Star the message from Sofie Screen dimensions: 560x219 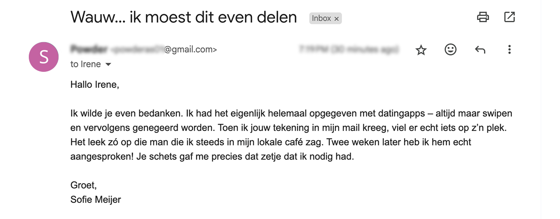pyautogui.click(x=421, y=50)
